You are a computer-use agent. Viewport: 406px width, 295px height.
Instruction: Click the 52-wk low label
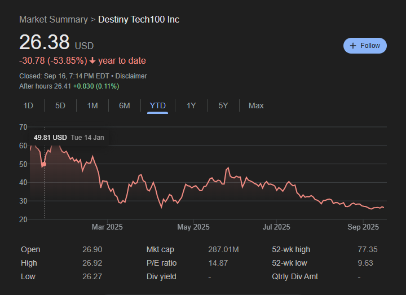(x=289, y=263)
